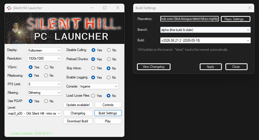Click the Close button in Build Settings
Viewport: 259px width, 140px height.
pos(236,67)
